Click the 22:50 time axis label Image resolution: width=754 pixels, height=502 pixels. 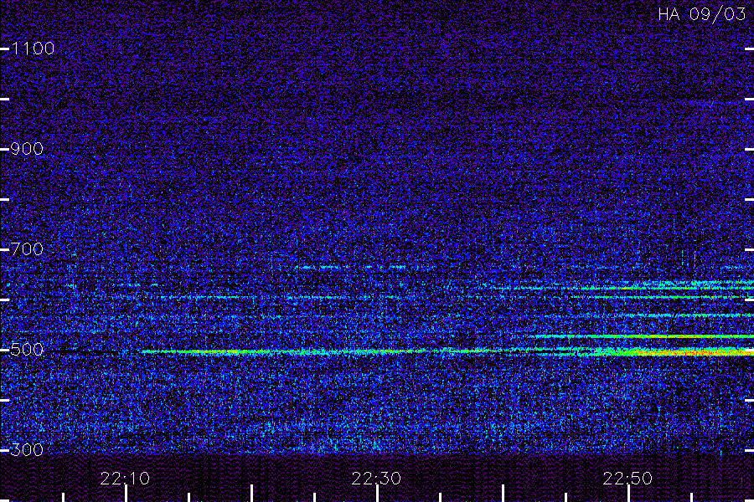(x=627, y=479)
